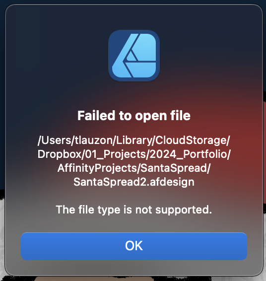Click the light-blue triangle inside Affinity logo
This screenshot has height=281, width=266.
(x=132, y=56)
